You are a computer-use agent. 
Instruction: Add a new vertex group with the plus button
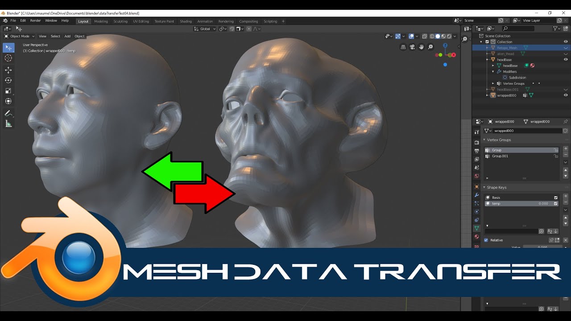click(x=566, y=148)
